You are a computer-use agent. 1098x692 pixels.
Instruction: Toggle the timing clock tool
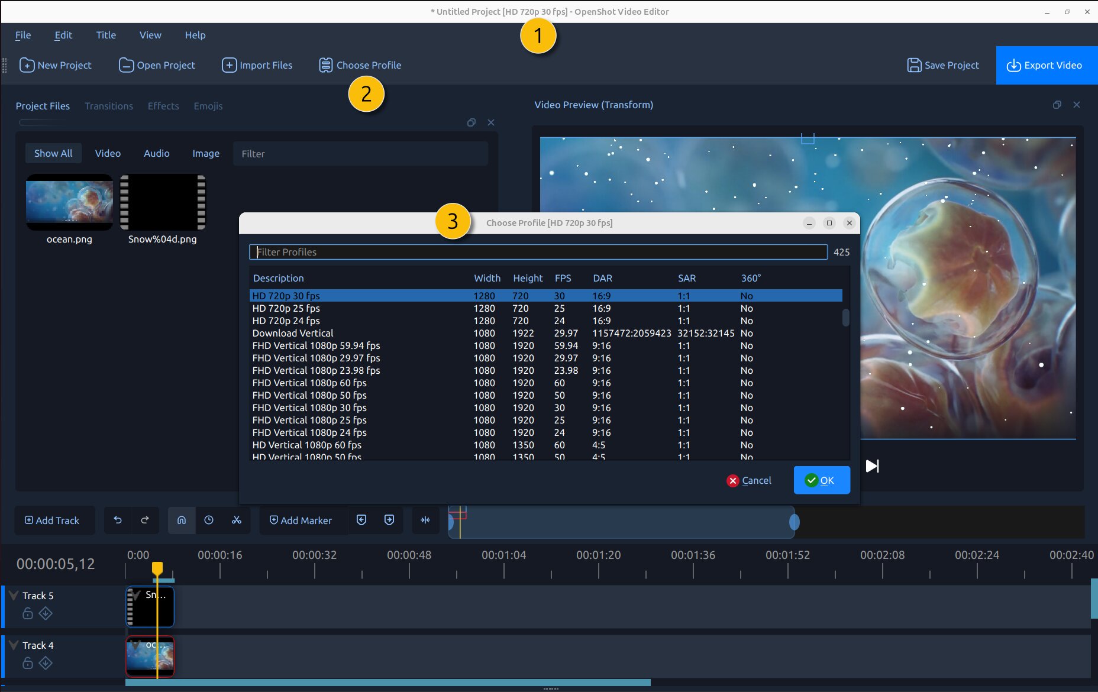209,520
